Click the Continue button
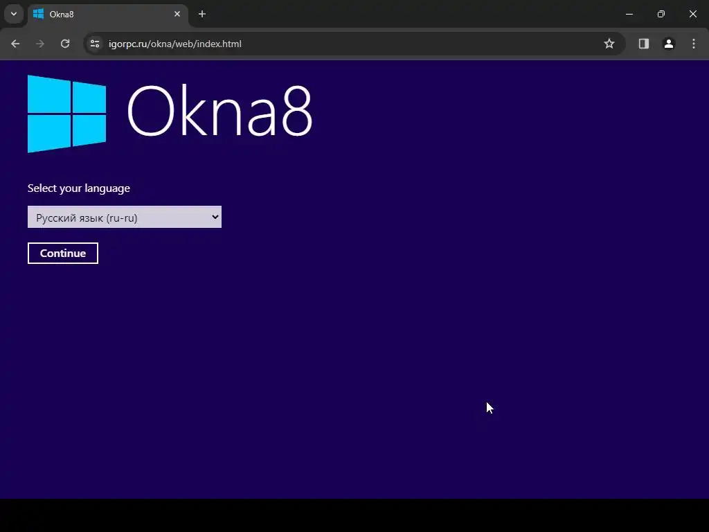 pos(63,254)
